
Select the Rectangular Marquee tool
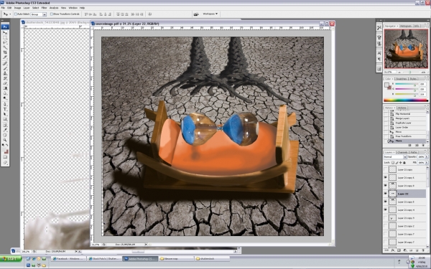pyautogui.click(x=5, y=37)
